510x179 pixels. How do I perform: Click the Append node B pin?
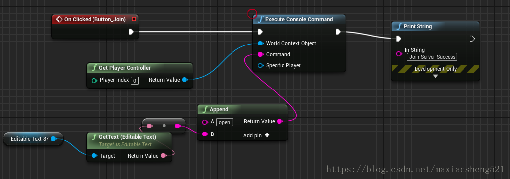pos(205,134)
